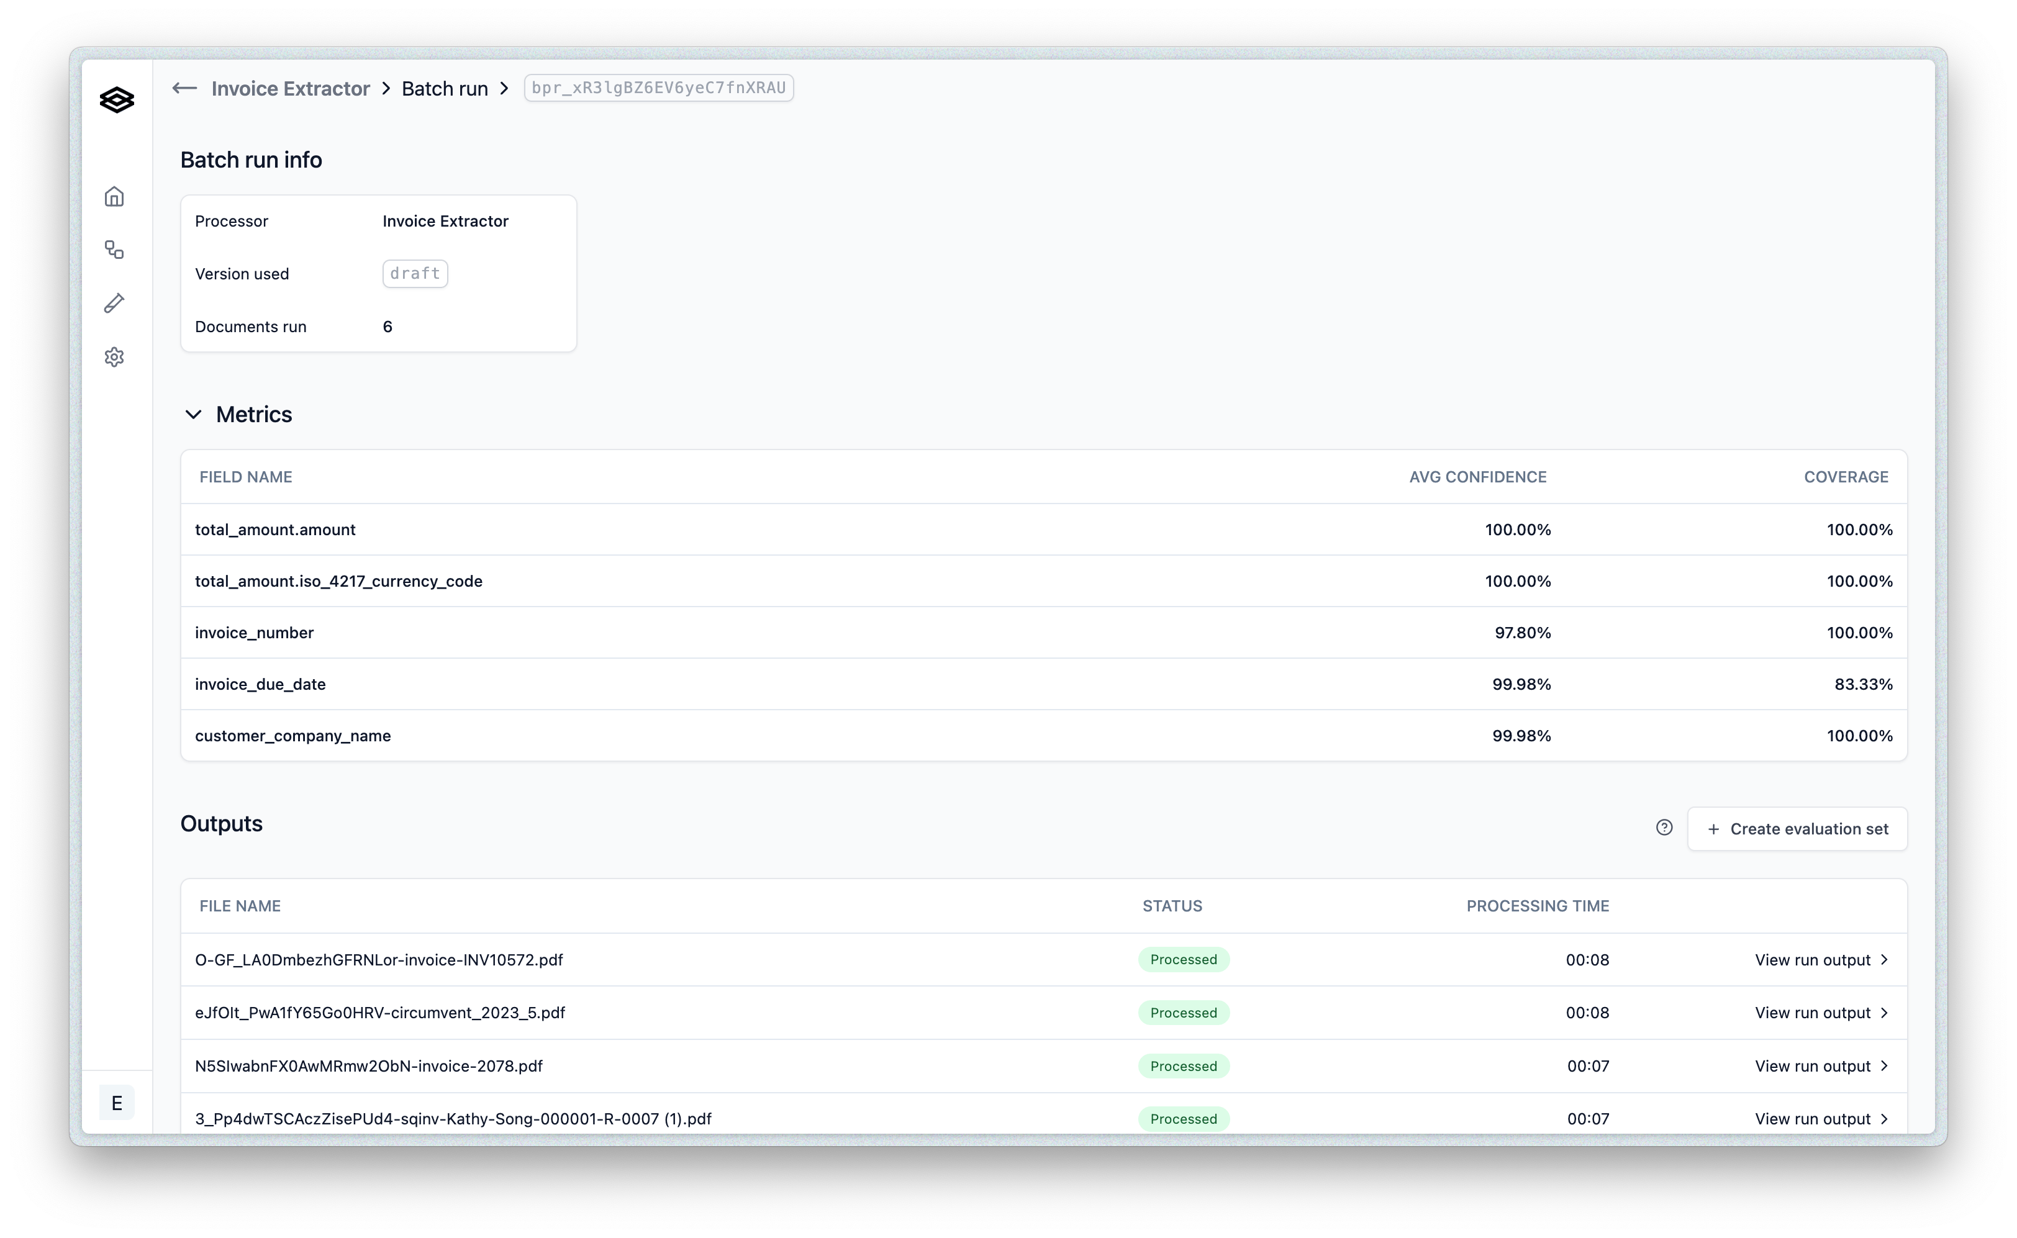View run output for circumvent_2023_5.pdf

pos(1811,1013)
